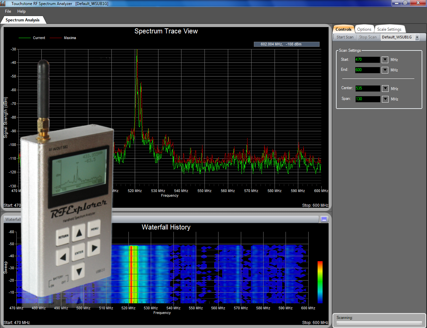
Task: Switch to the Controls tab
Action: coord(343,29)
